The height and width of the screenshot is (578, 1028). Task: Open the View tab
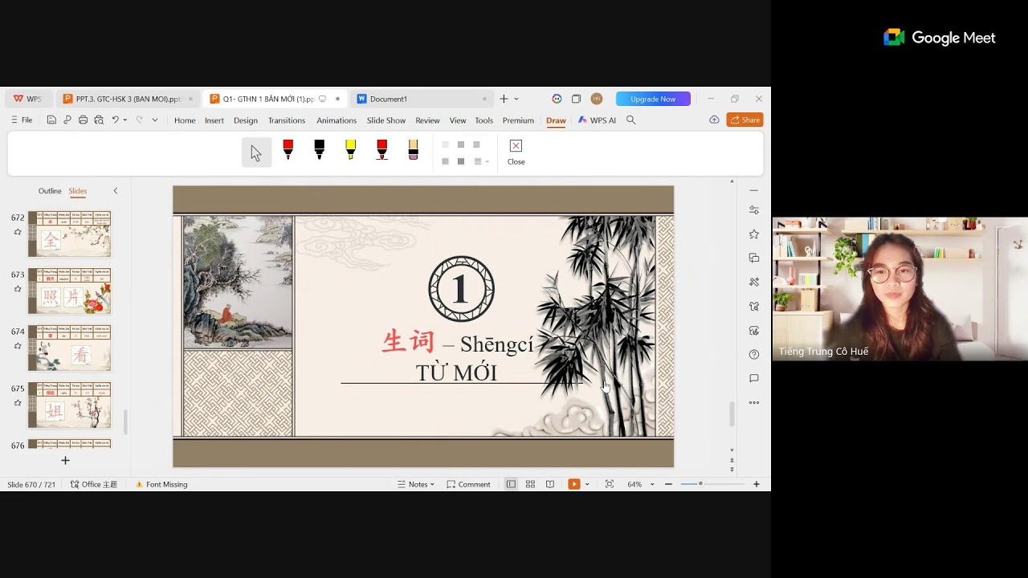coord(458,120)
